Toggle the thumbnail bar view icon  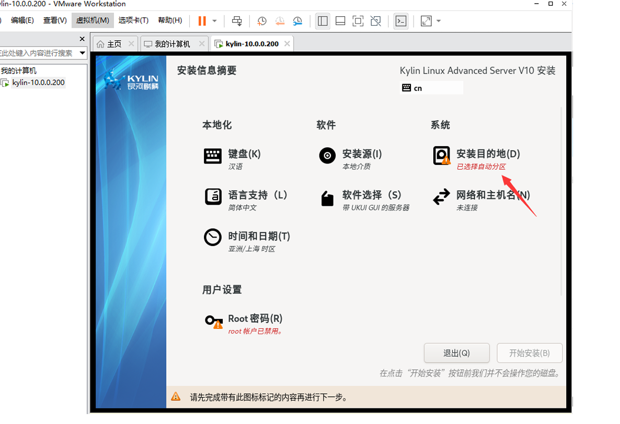pyautogui.click(x=340, y=21)
